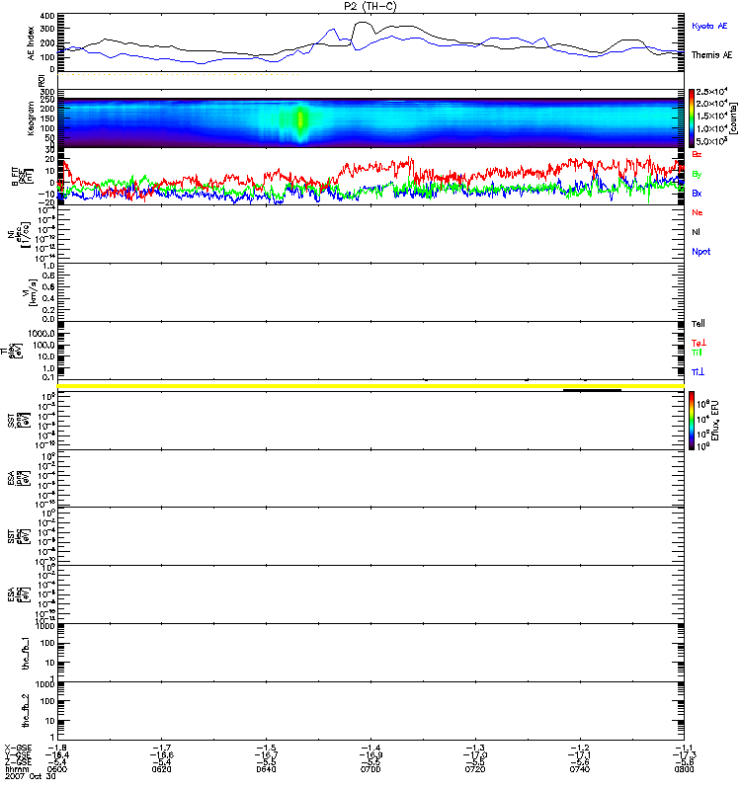Click the black Themis AE curve peak
The image size is (741, 790).
point(363,23)
